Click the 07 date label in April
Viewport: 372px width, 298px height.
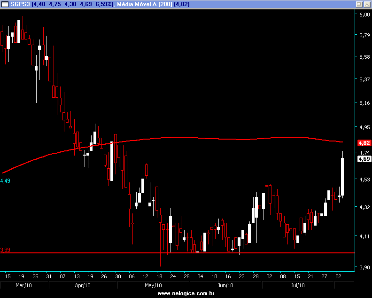[62, 276]
